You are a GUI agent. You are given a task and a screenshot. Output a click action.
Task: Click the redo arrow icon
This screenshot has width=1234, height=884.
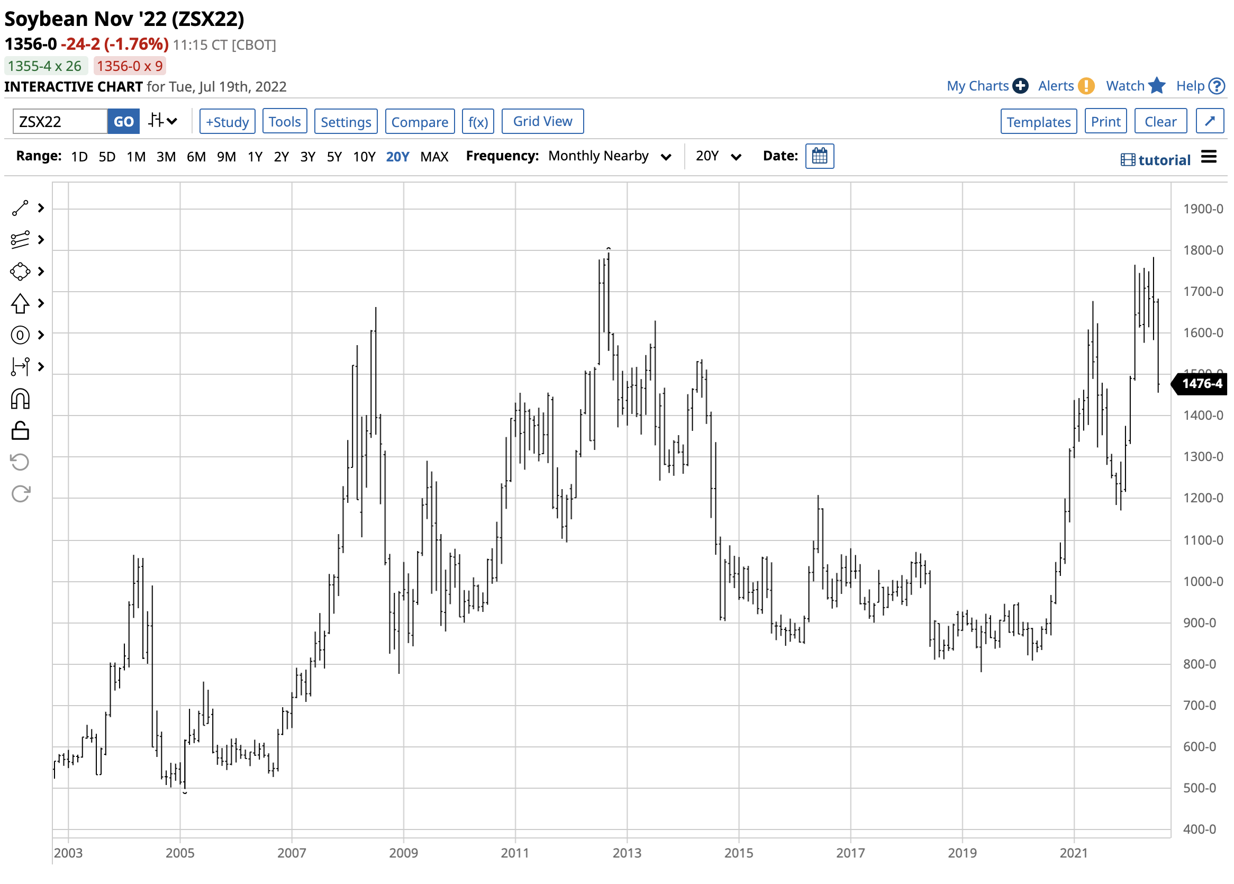tap(20, 495)
